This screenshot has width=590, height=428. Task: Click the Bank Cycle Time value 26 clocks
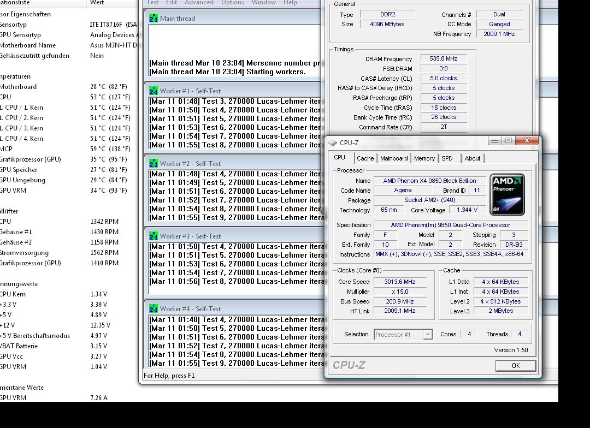pyautogui.click(x=444, y=117)
